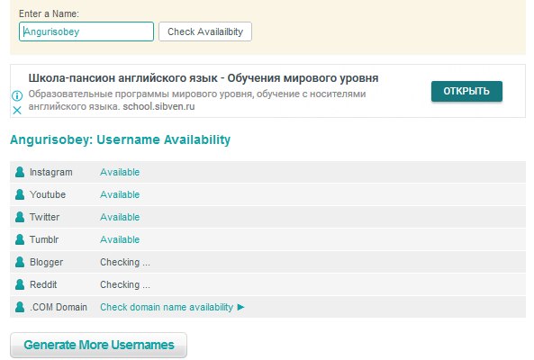Viewport: 534px width, 360px height.
Task: Click the Reddit row label
Action: point(43,284)
